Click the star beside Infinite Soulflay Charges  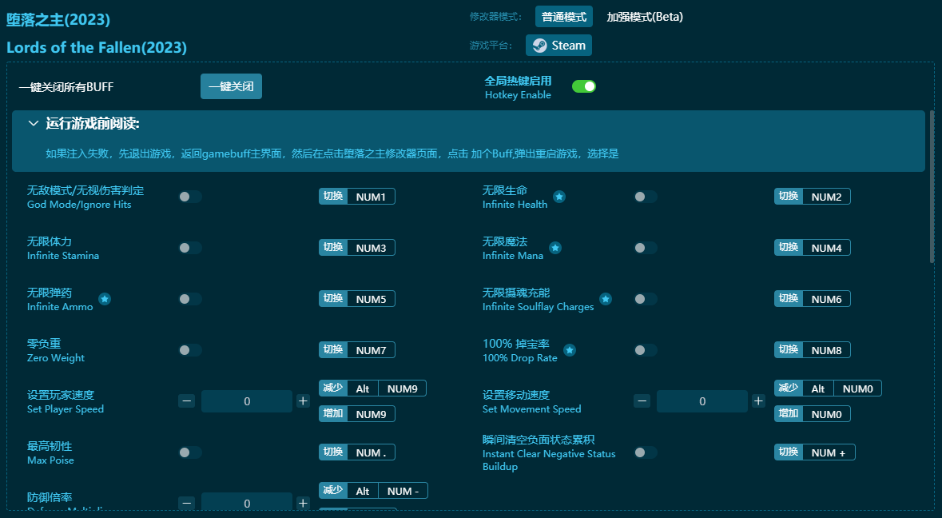(606, 298)
